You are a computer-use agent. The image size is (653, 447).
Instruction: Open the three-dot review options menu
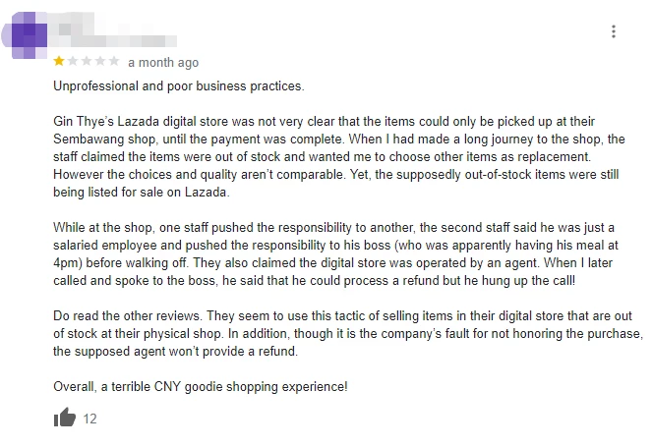coord(613,31)
